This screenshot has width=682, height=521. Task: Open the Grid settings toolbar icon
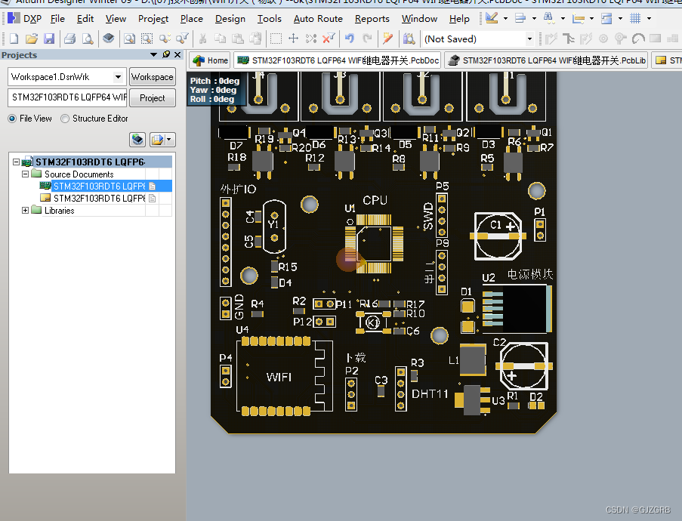click(635, 18)
